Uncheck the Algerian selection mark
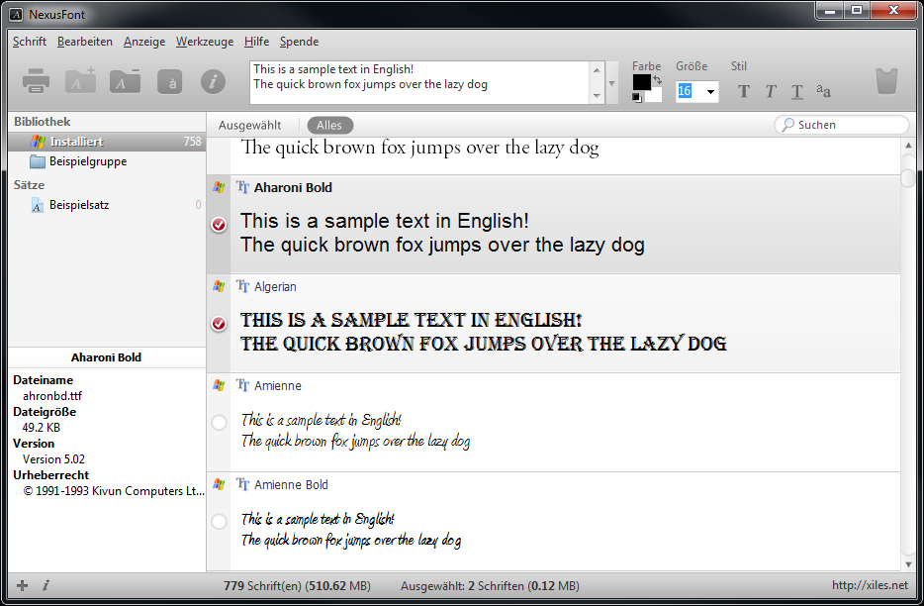924x606 pixels. (219, 324)
